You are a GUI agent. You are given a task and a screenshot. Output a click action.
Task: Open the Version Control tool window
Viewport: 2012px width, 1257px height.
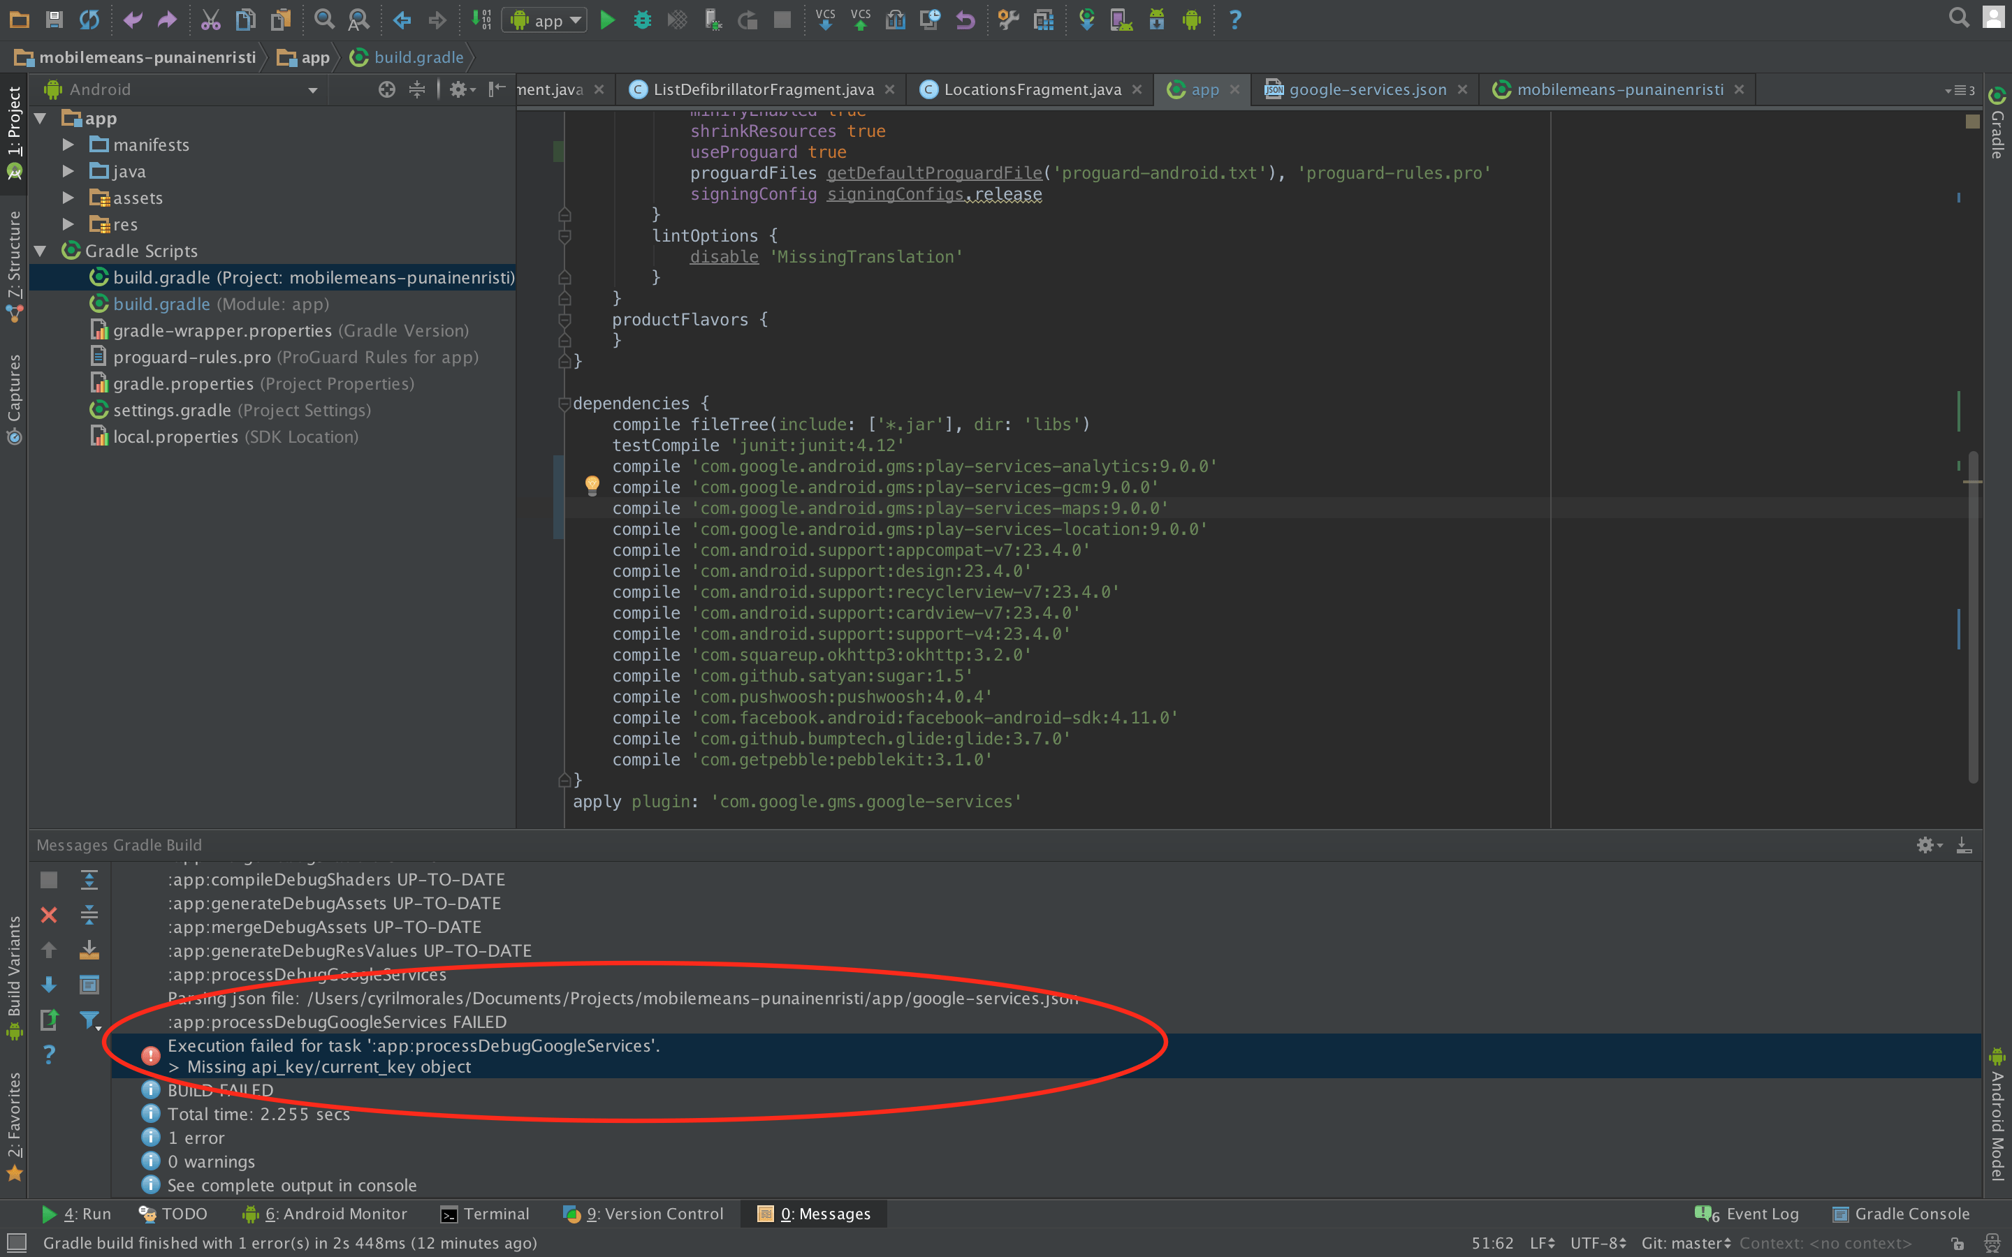643,1214
